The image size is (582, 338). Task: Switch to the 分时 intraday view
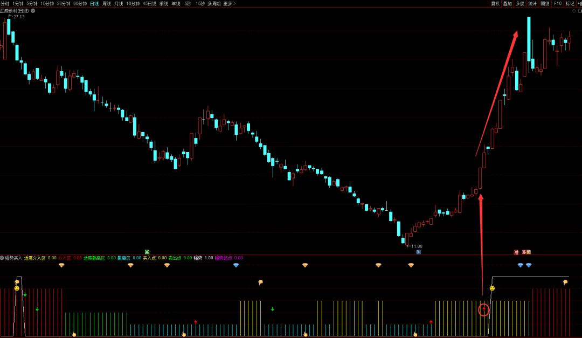click(x=4, y=3)
